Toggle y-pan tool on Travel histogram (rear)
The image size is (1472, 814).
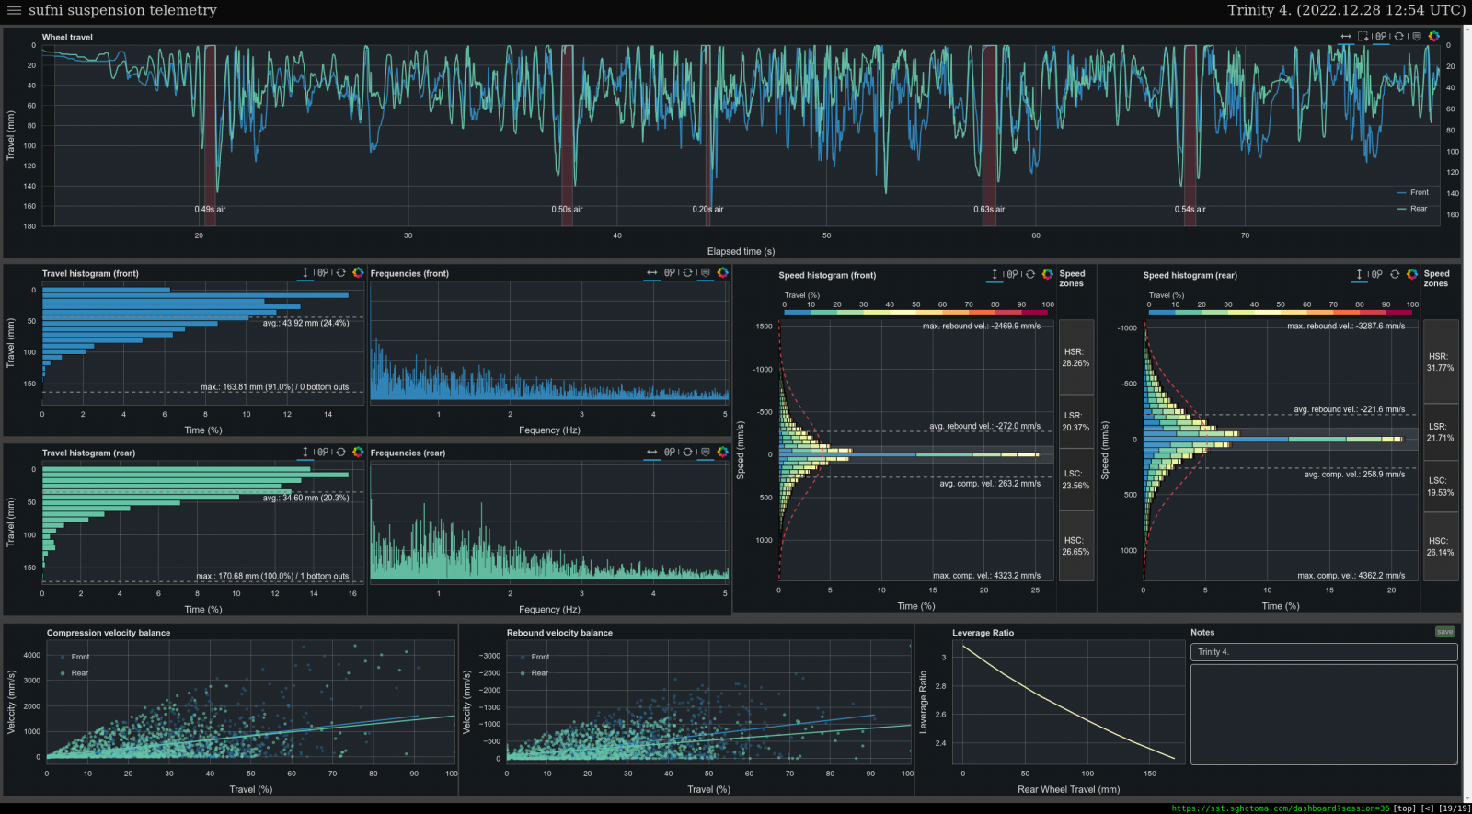click(305, 453)
